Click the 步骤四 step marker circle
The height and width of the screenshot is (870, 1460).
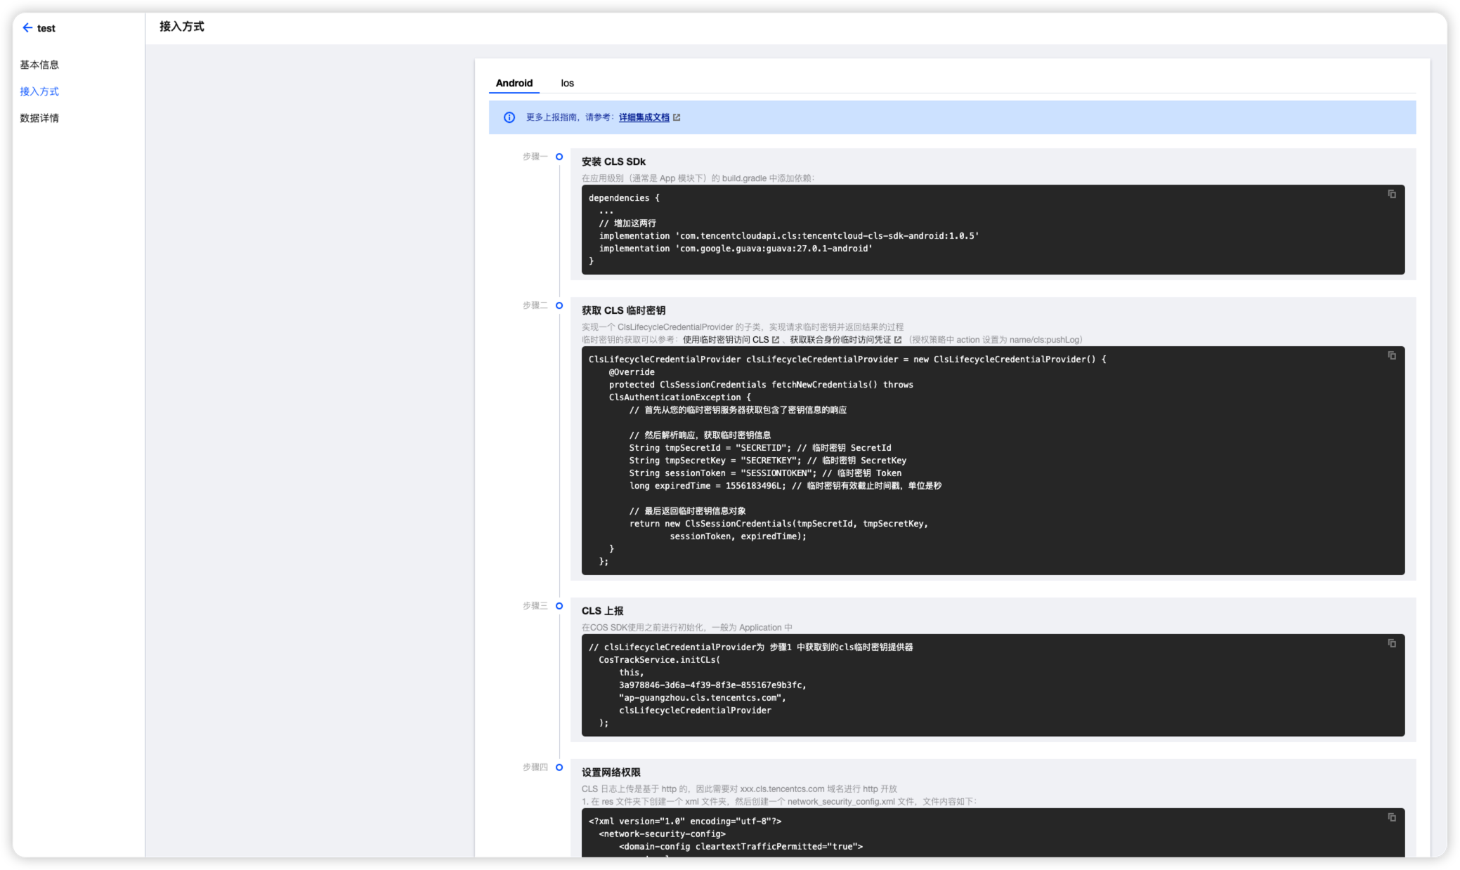point(559,767)
